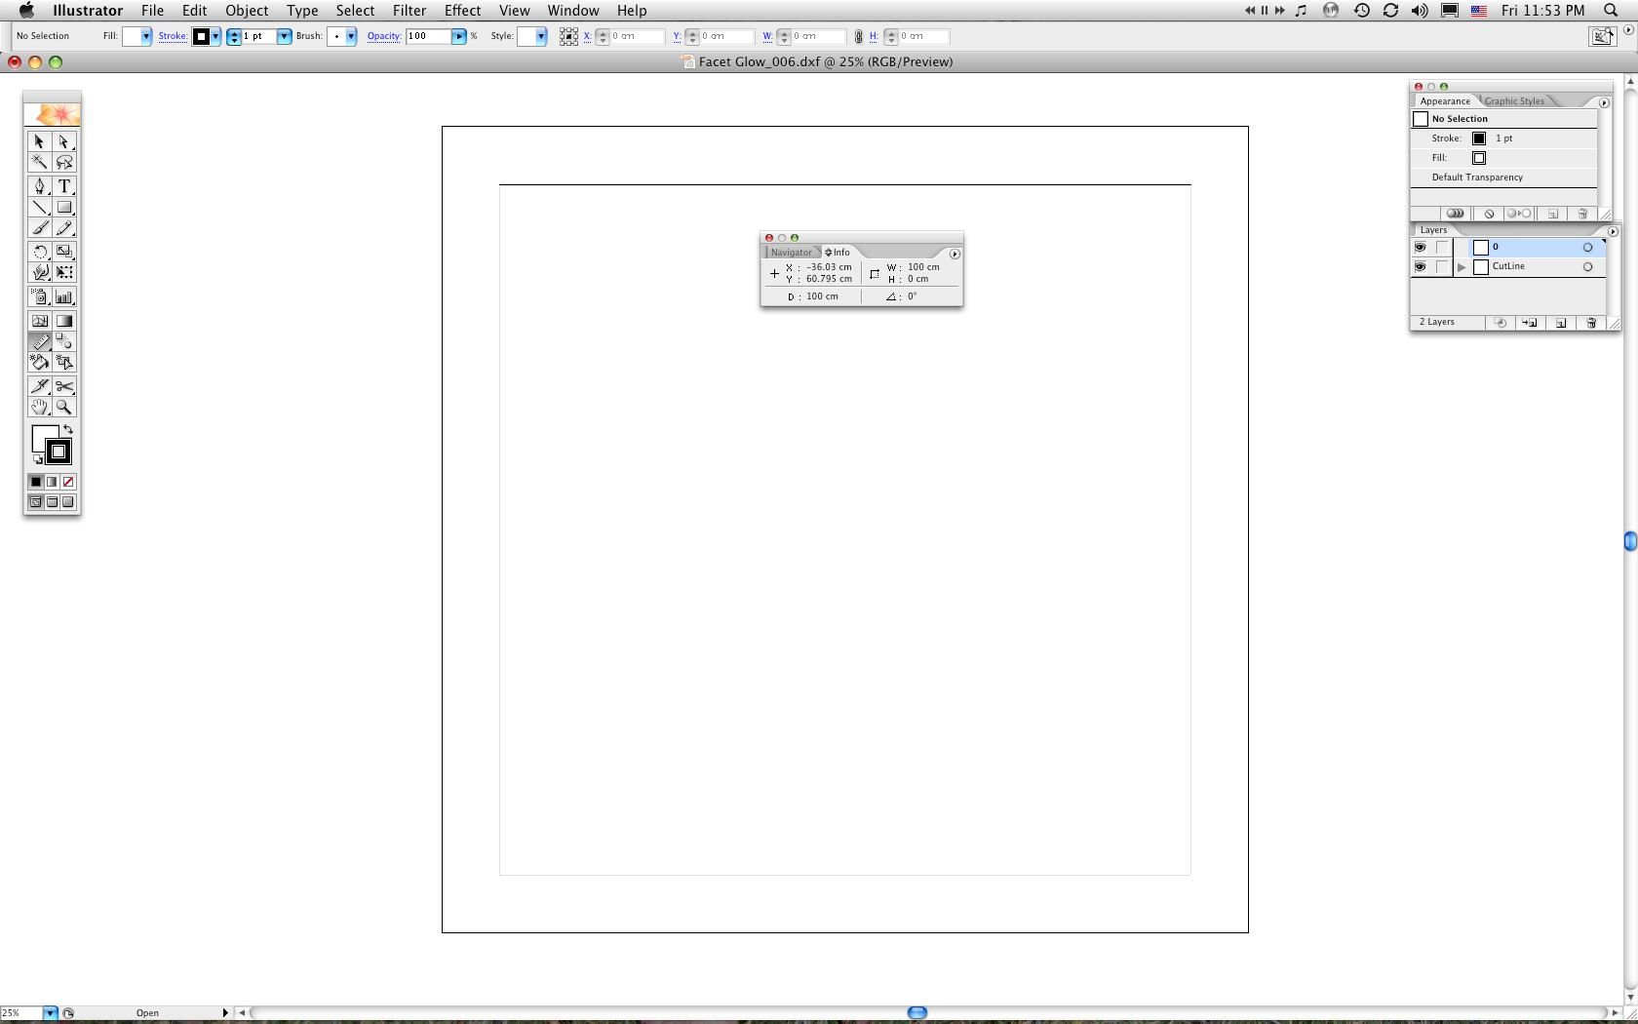Swap fill and stroke arrows
This screenshot has width=1638, height=1024.
pos(68,430)
